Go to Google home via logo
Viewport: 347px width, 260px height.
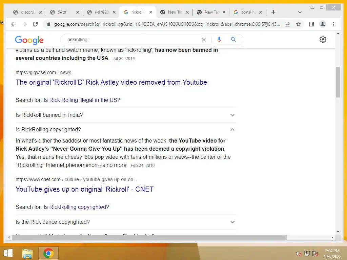(29, 40)
